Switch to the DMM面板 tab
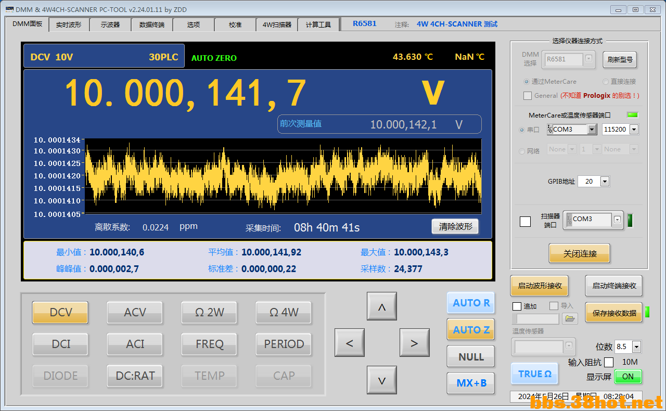This screenshot has width=666, height=411. [x=27, y=24]
